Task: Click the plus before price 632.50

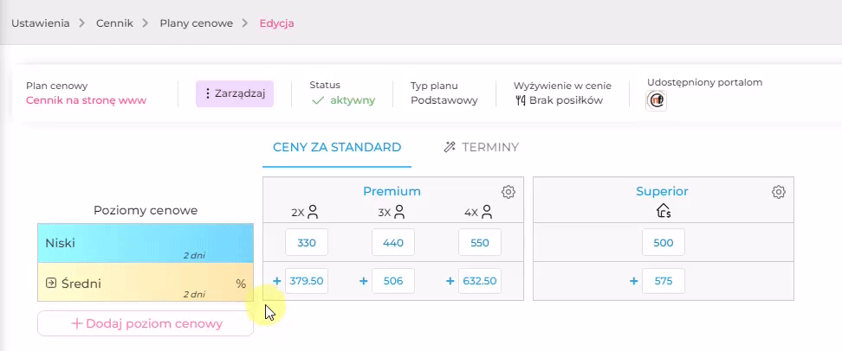Action: tap(450, 281)
